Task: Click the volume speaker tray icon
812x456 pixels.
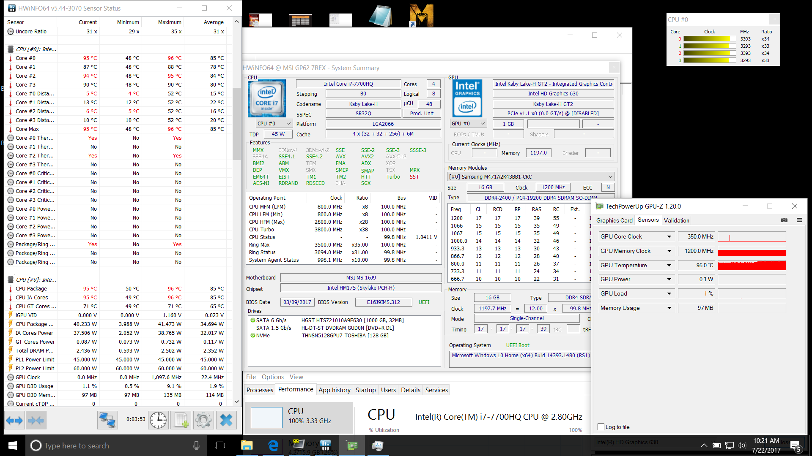Action: click(742, 445)
